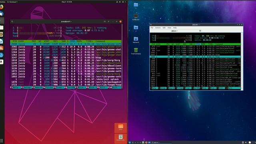Click the terminal dock icon

pyautogui.click(x=2, y=21)
